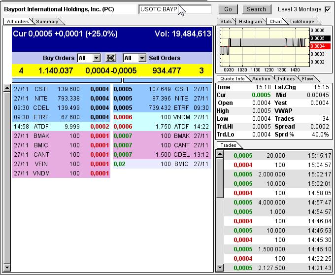The width and height of the screenshot is (335, 275).
Task: Select the BMAK buy order row
Action: (61, 136)
